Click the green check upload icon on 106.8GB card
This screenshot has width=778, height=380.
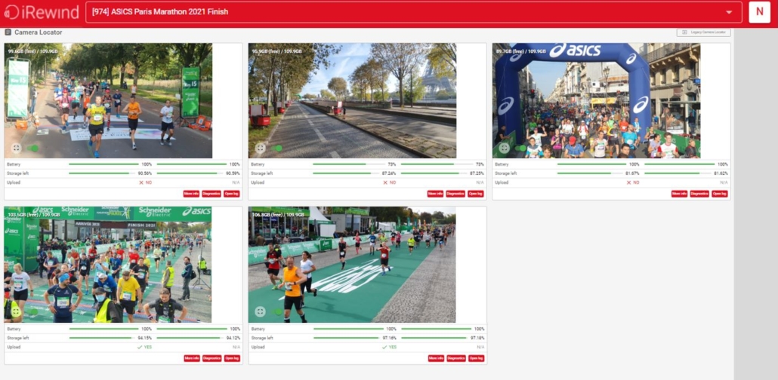point(384,347)
